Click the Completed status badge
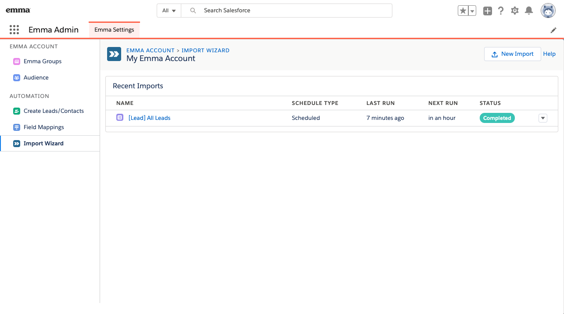Screen dimensions: 564x314 coord(497,118)
